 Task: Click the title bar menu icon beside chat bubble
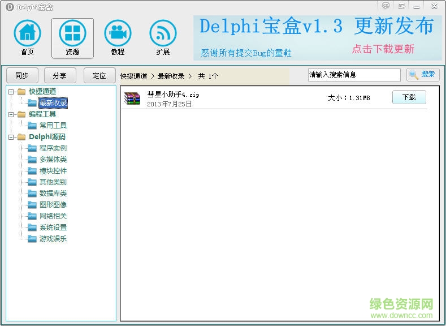(401, 6)
